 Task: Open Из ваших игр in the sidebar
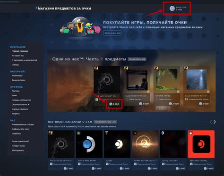pyautogui.click(x=17, y=56)
